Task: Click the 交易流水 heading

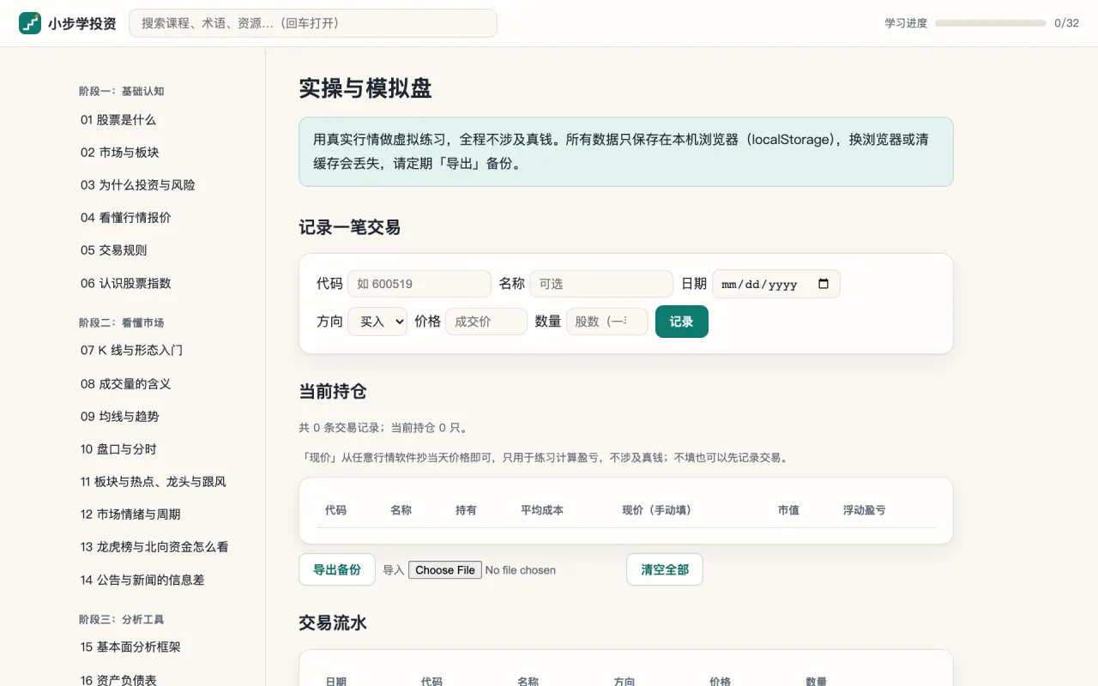Action: click(333, 623)
